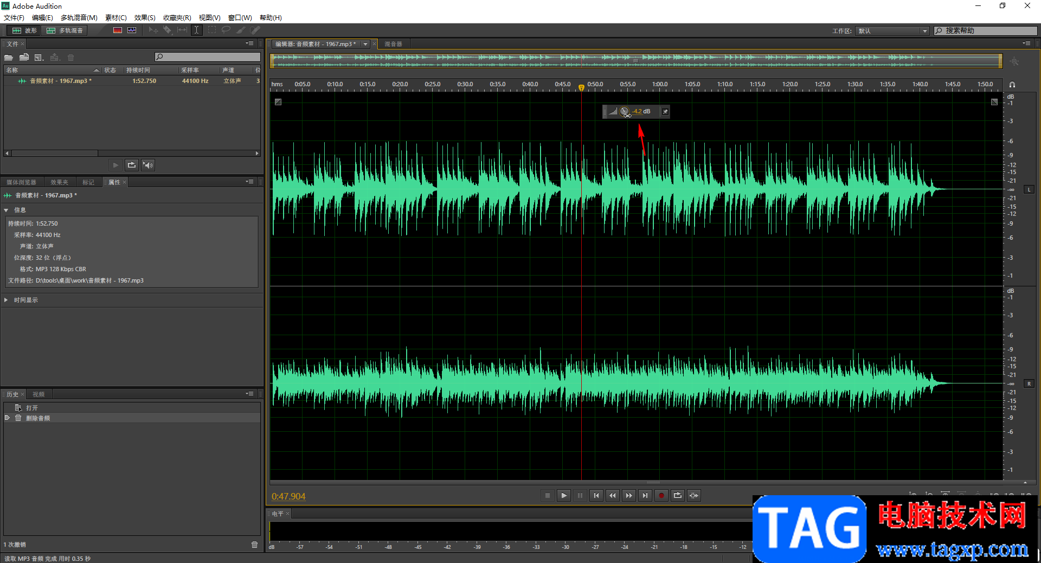Collapse the 信息 section
Screen dimensions: 1041x563
[x=6, y=210]
